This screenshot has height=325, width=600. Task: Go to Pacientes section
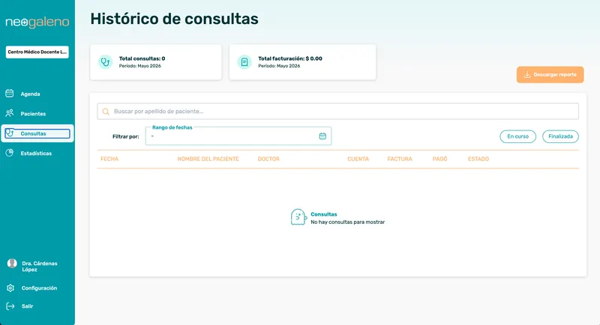tap(33, 114)
